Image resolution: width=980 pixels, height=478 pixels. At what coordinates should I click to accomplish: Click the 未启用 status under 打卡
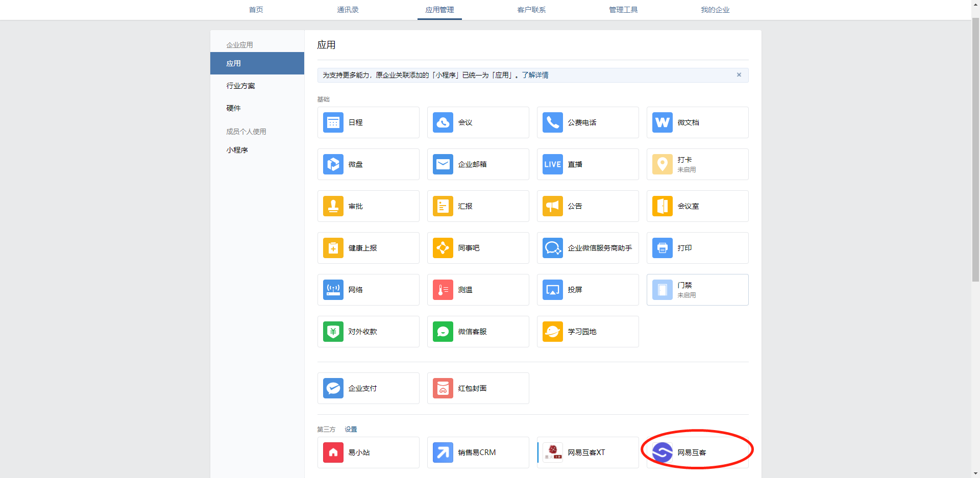click(x=687, y=170)
